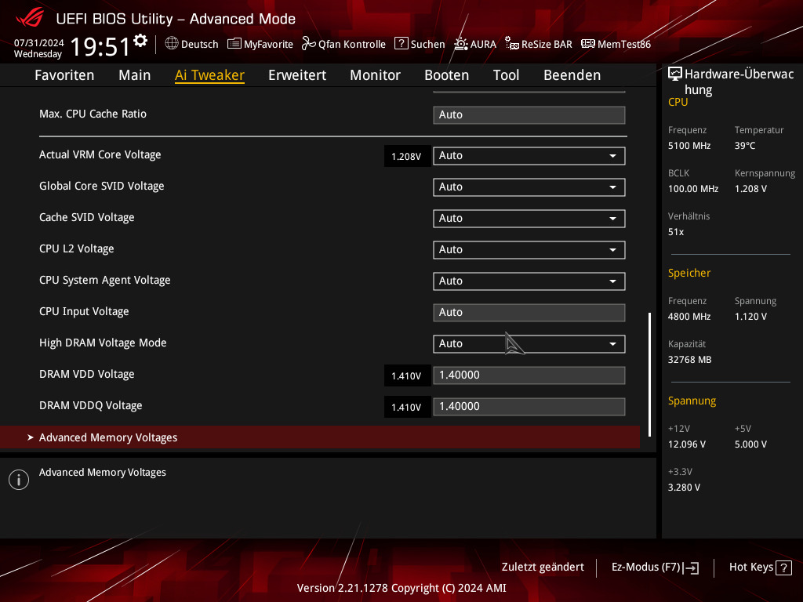803x602 pixels.
Task: Click the Speicher section heading
Action: (689, 273)
